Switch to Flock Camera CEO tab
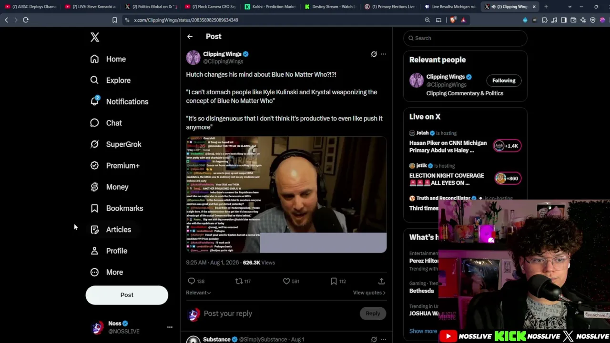This screenshot has width=610, height=343. 211,7
